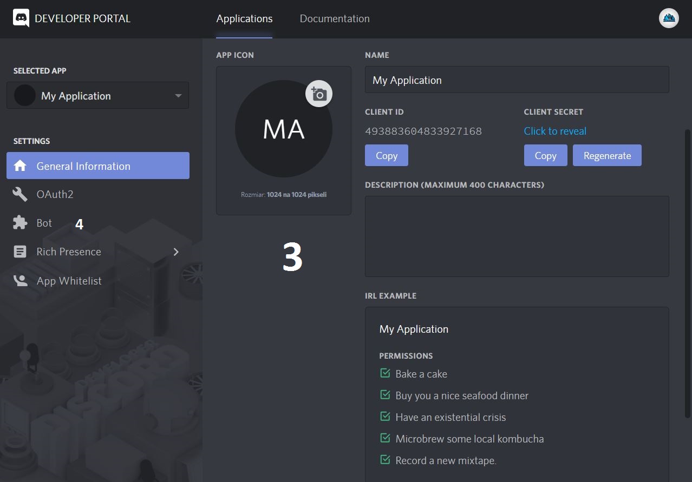Image resolution: width=692 pixels, height=482 pixels.
Task: Expand the Rich Presence chevron
Action: 176,252
